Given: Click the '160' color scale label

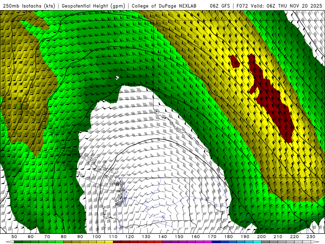Looking at the screenshot, I should [x=195, y=237].
